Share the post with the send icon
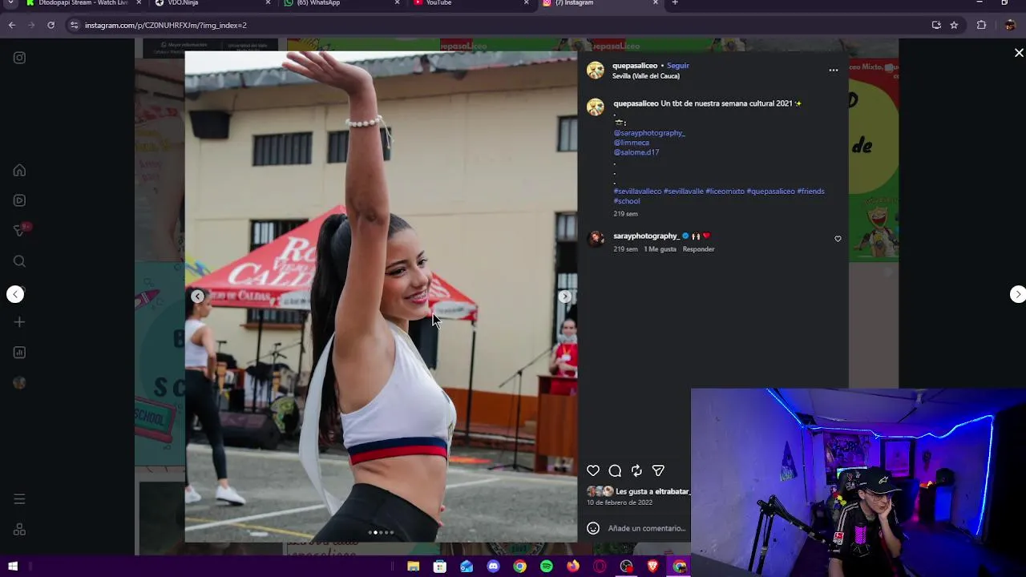The image size is (1026, 577). pyautogui.click(x=658, y=470)
